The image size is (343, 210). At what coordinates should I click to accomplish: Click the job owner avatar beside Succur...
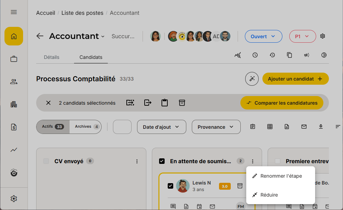(x=155, y=36)
